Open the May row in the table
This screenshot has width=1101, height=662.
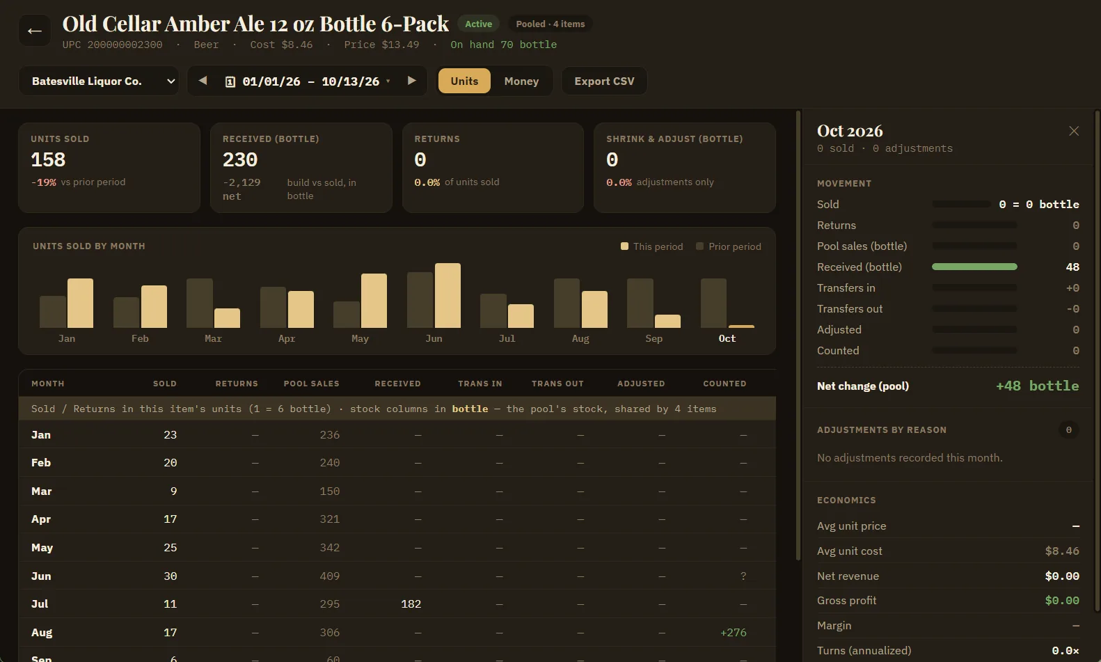click(x=397, y=547)
